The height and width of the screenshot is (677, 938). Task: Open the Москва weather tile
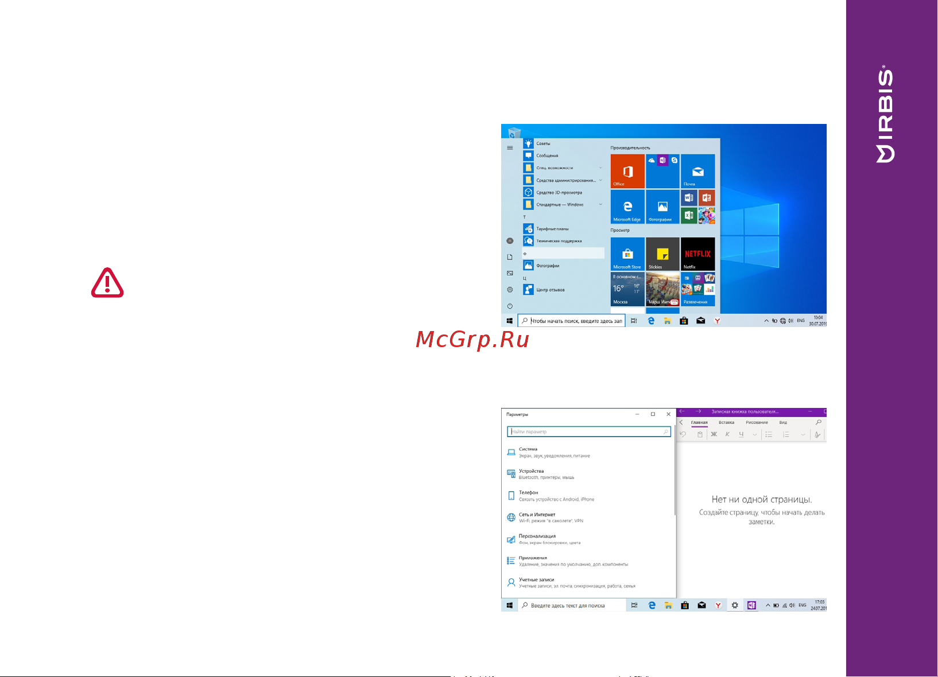click(x=627, y=289)
